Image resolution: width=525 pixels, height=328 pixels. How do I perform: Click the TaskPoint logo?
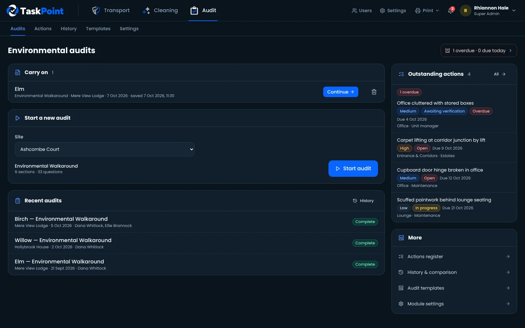(35, 10)
